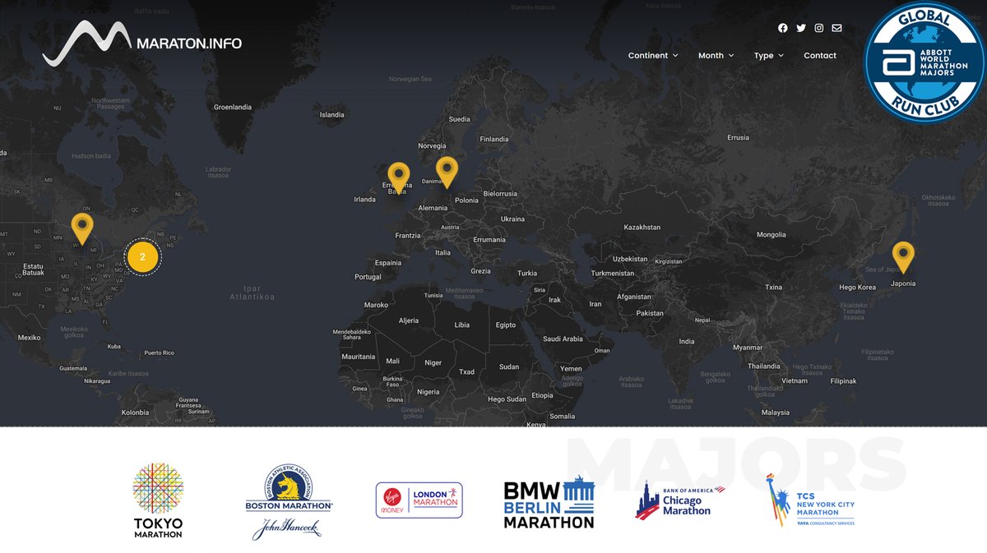This screenshot has height=553, width=987.
Task: Click the Espainia label on map
Action: pyautogui.click(x=388, y=263)
